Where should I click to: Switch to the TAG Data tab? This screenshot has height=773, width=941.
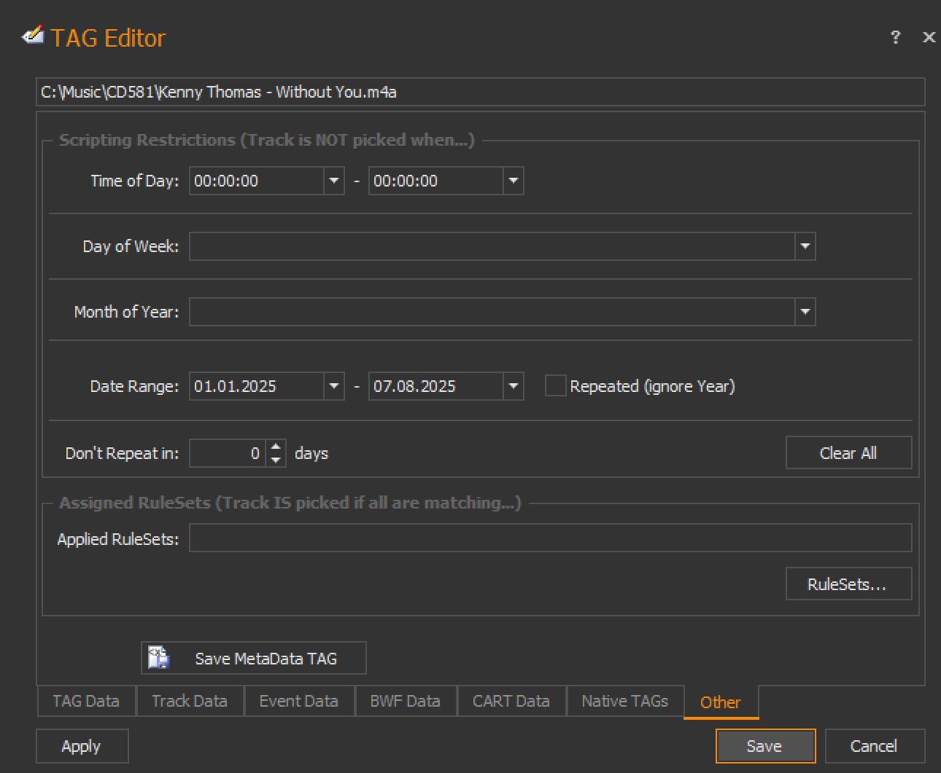[86, 702]
